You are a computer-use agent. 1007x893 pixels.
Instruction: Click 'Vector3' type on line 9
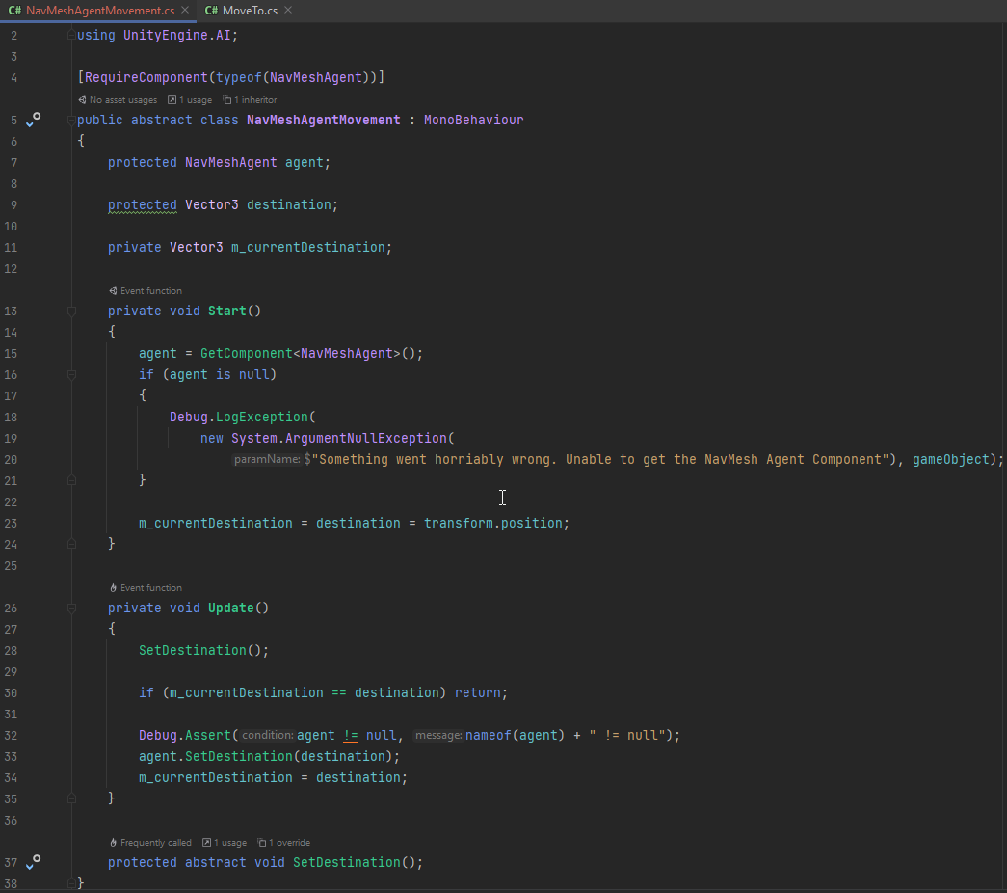(x=211, y=204)
